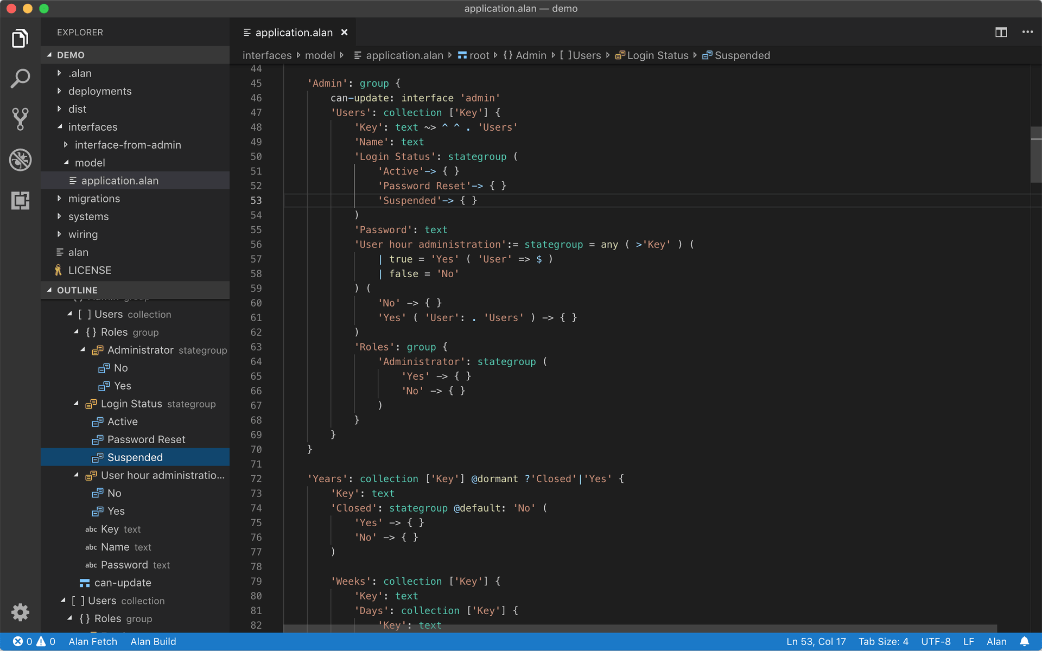Click the editor vertical scrollbar thumb

tap(1035, 155)
